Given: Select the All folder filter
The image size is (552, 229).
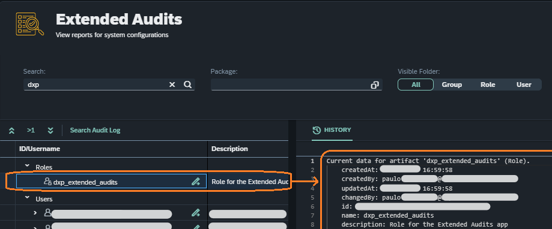Looking at the screenshot, I should pos(416,85).
